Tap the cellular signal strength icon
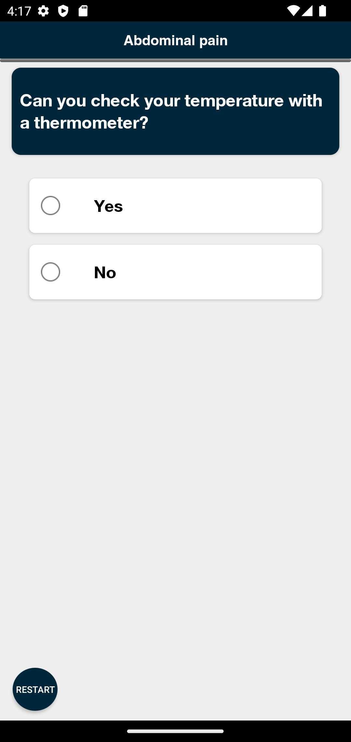This screenshot has width=351, height=742. pyautogui.click(x=307, y=11)
